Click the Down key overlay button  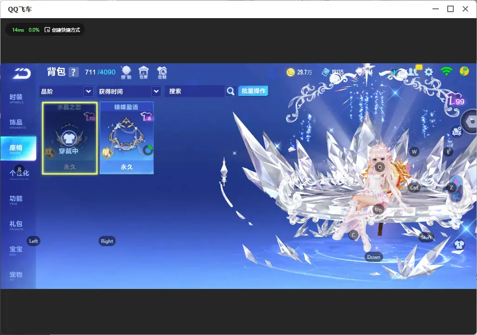click(374, 257)
